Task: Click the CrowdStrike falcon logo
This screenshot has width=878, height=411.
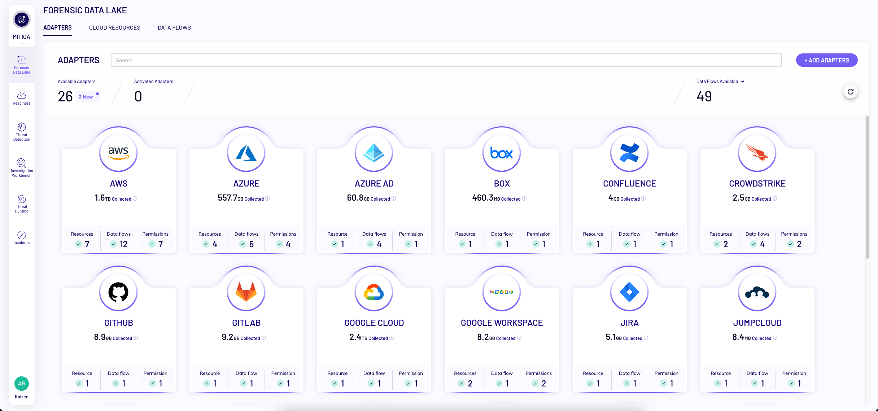Action: [x=757, y=153]
